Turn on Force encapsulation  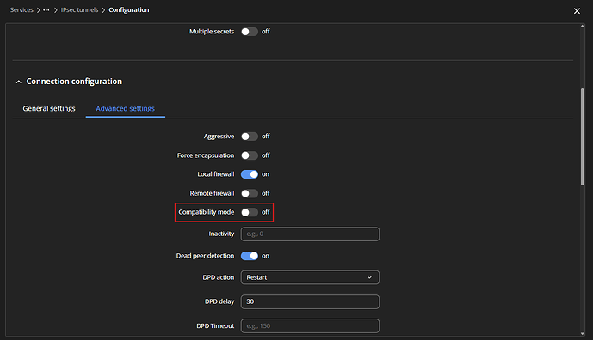pyautogui.click(x=250, y=155)
